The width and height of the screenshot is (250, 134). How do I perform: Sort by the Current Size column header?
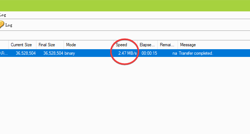click(22, 45)
